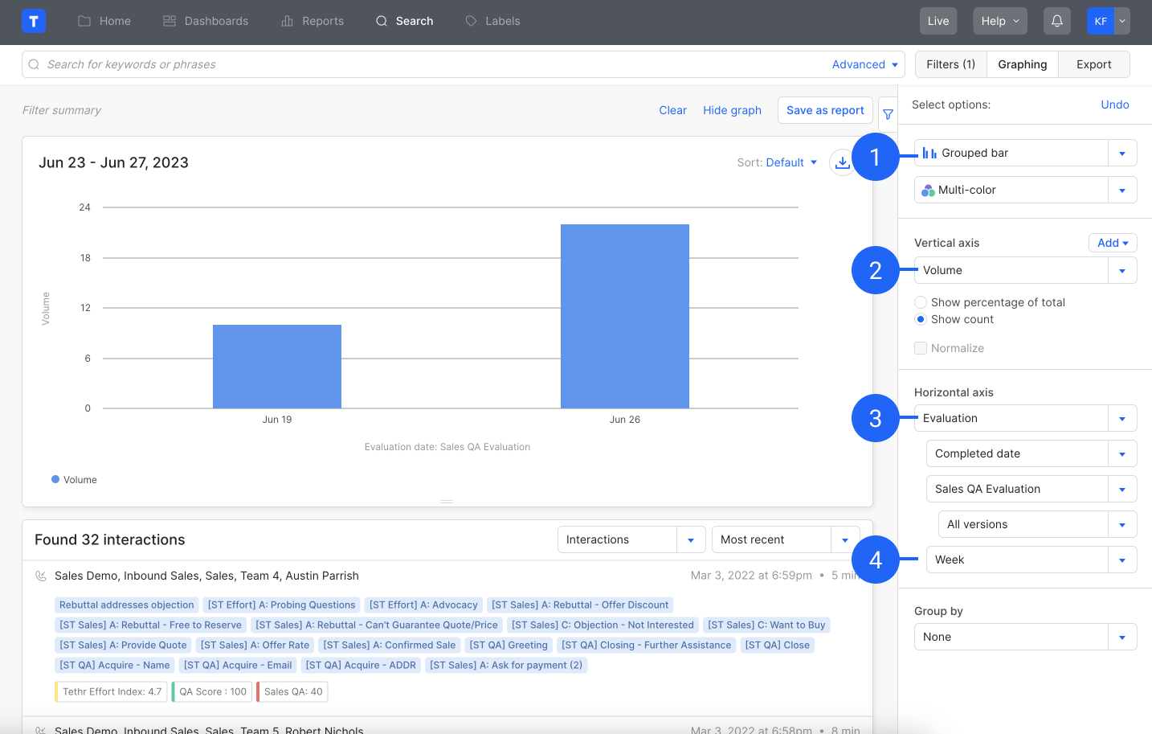1152x734 pixels.
Task: Open the Group by None dropdown
Action: tap(1026, 637)
